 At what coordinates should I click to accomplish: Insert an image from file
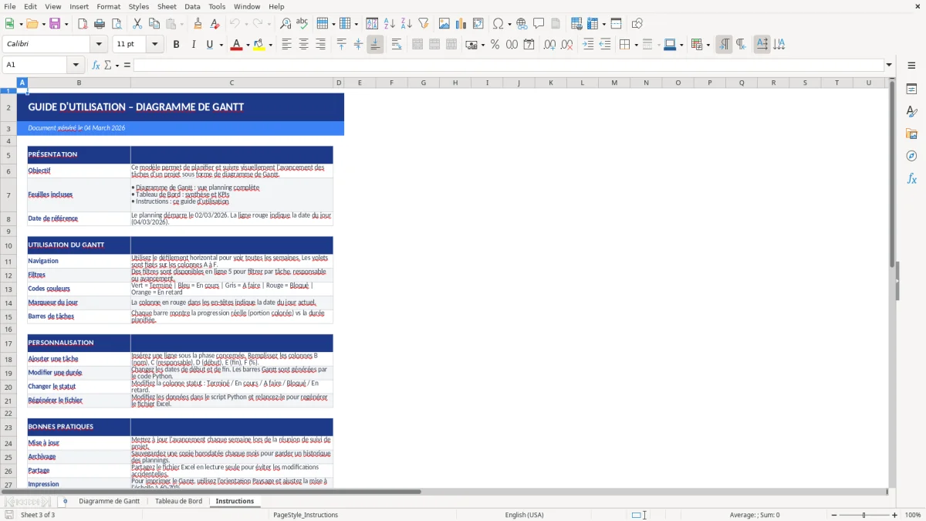pos(444,23)
